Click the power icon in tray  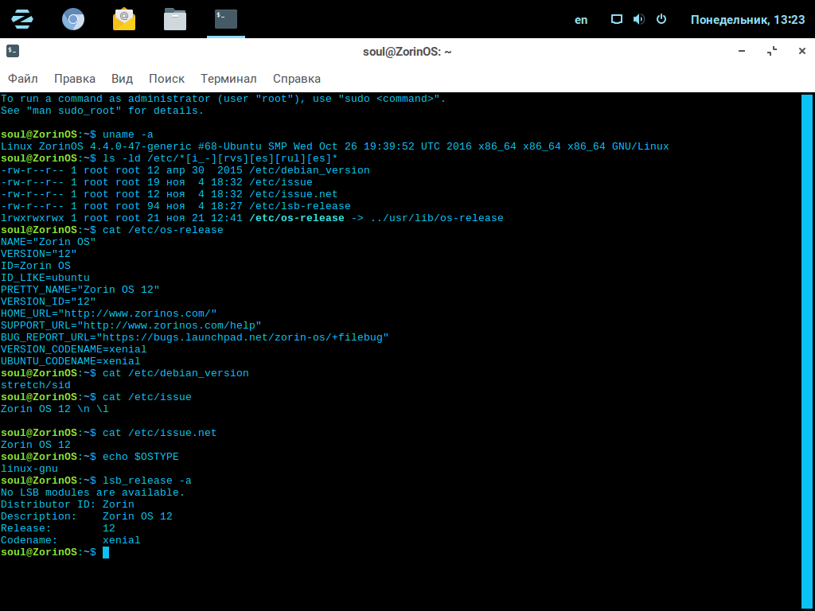(661, 20)
